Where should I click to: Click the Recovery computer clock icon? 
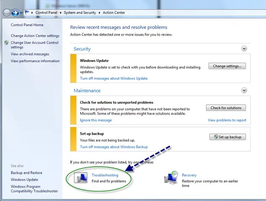(x=171, y=178)
